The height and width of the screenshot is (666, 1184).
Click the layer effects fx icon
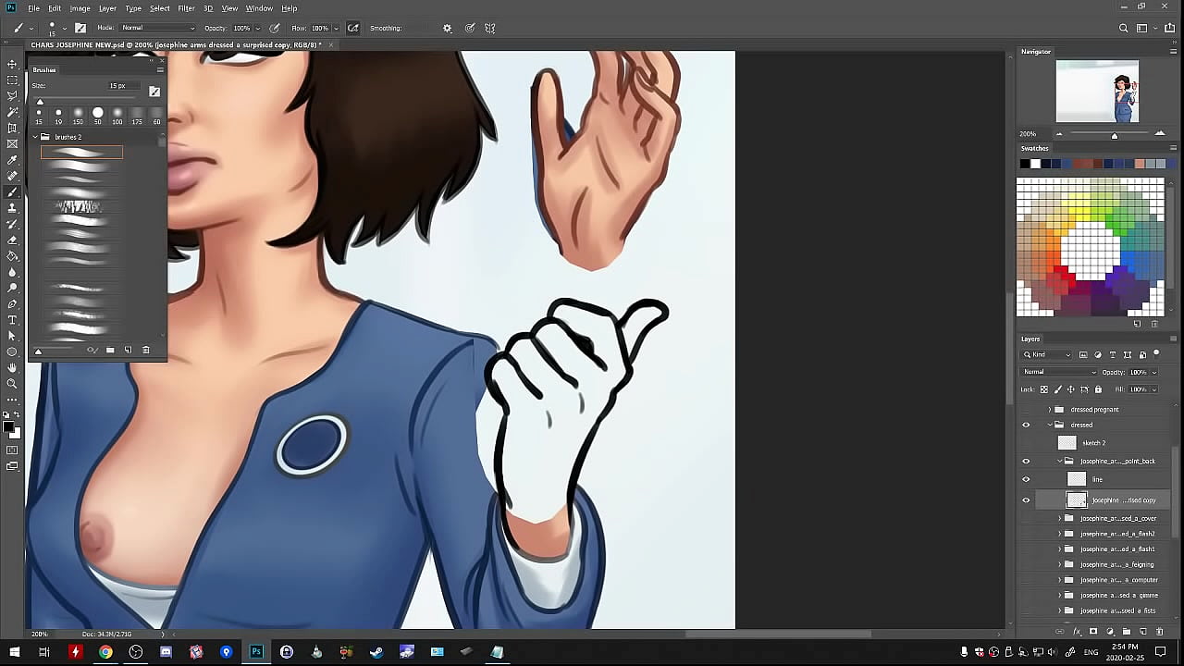pyautogui.click(x=1077, y=632)
